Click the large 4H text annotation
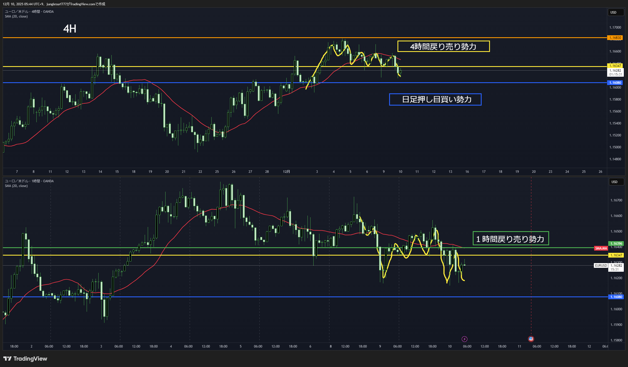This screenshot has height=367, width=628. coord(69,29)
